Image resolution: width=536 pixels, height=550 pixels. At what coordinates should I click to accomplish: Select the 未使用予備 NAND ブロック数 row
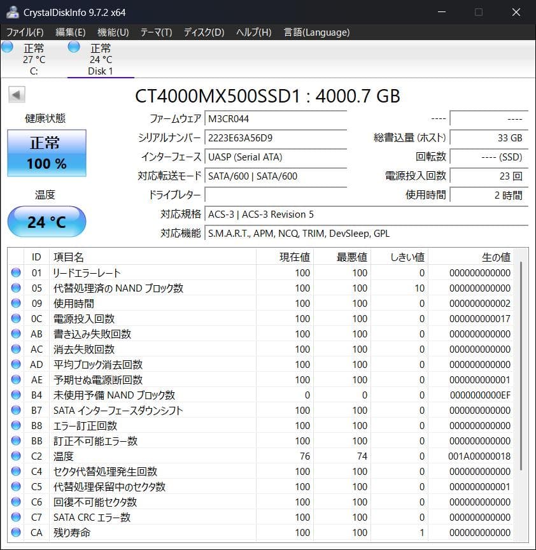click(x=127, y=395)
